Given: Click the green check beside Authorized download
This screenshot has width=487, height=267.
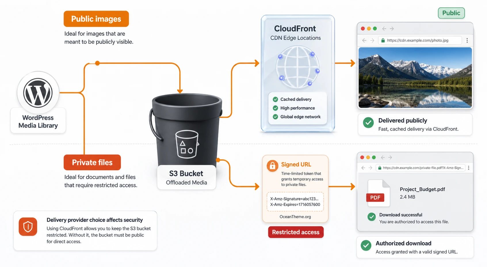Looking at the screenshot, I should pyautogui.click(x=366, y=245).
